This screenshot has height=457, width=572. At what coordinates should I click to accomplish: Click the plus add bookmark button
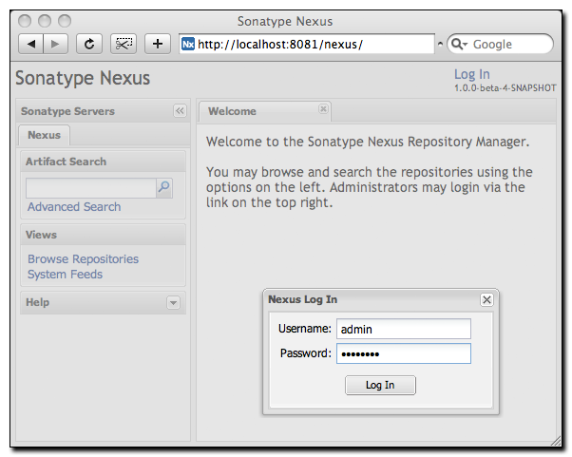(158, 44)
